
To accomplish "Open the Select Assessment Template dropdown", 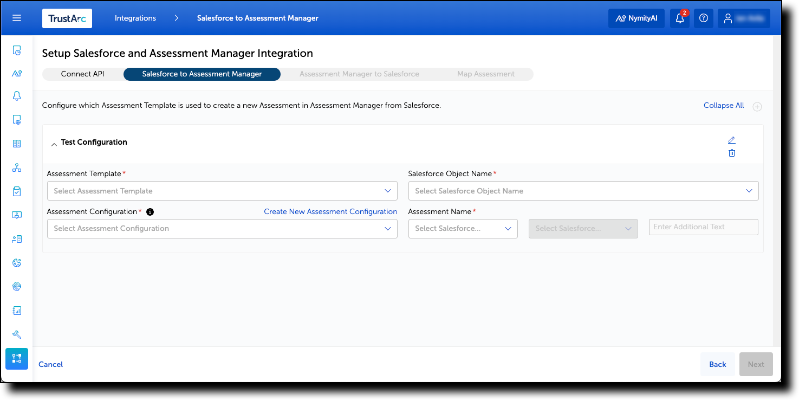I will pos(222,191).
